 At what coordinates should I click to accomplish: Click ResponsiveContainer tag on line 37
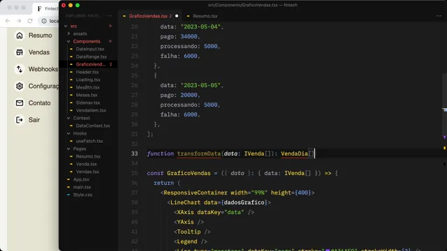pos(196,193)
